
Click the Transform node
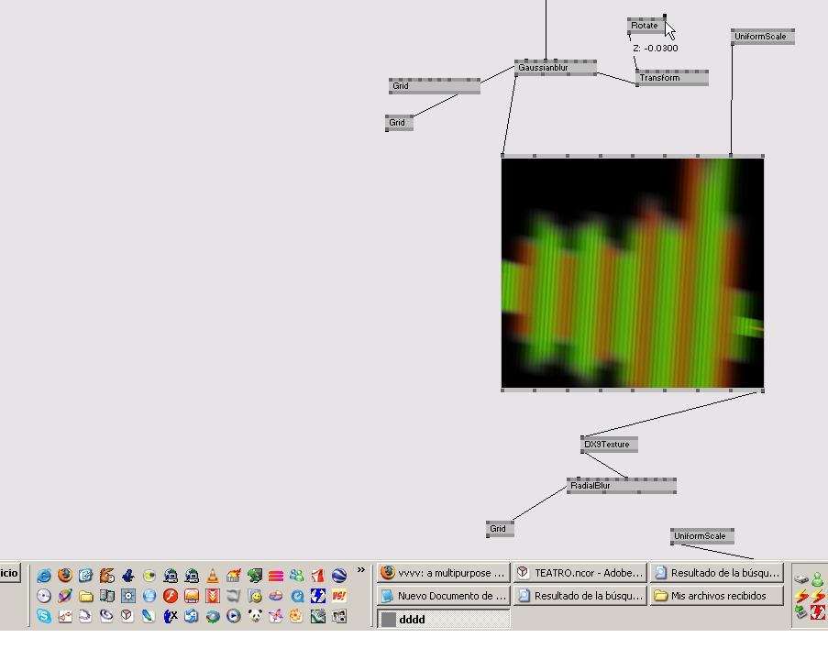[x=671, y=78]
